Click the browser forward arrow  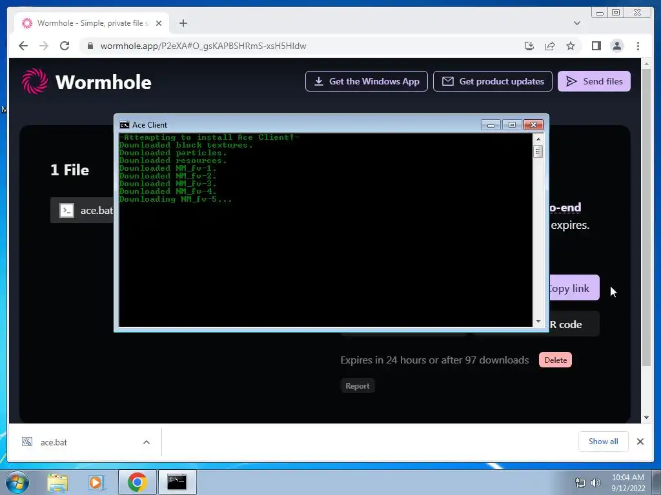[44, 46]
